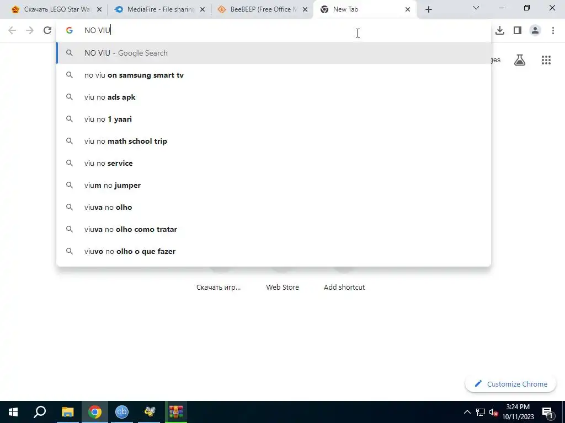Viewport: 565px width, 423px height.
Task: Click the address bar with NO VIU text
Action: [274, 30]
